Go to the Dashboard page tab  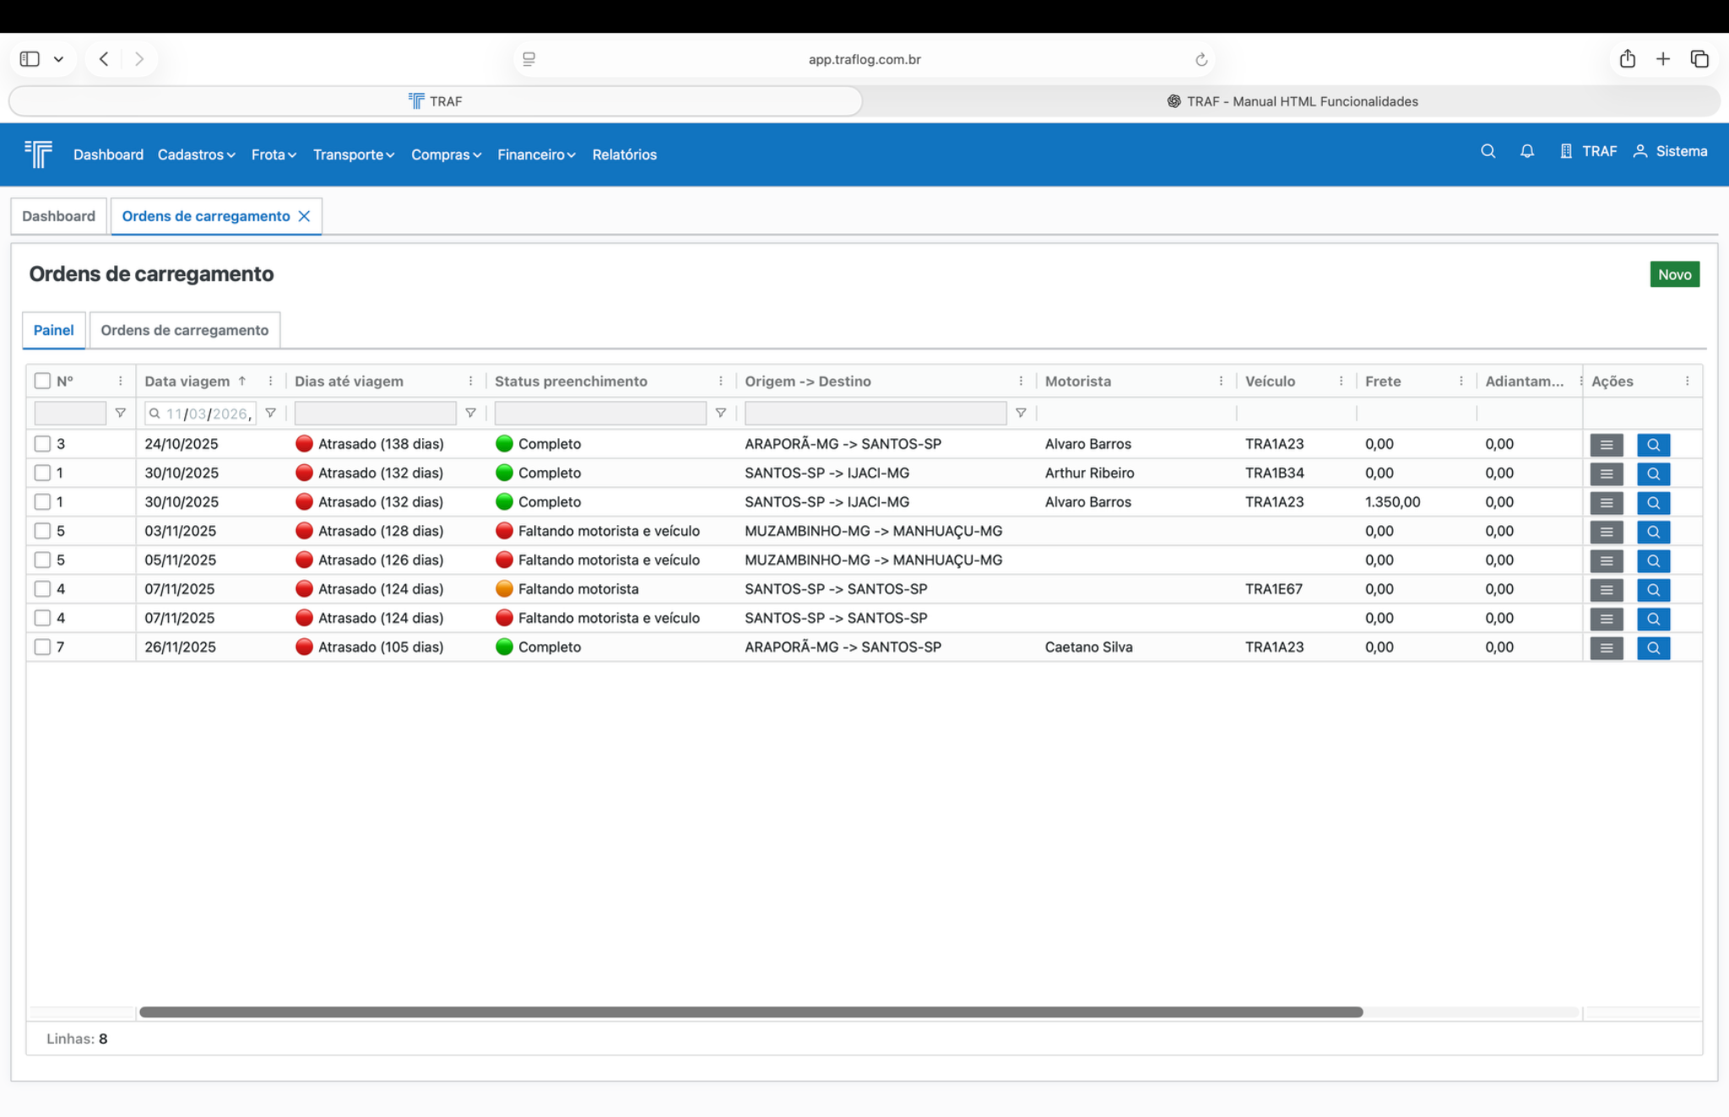58,216
